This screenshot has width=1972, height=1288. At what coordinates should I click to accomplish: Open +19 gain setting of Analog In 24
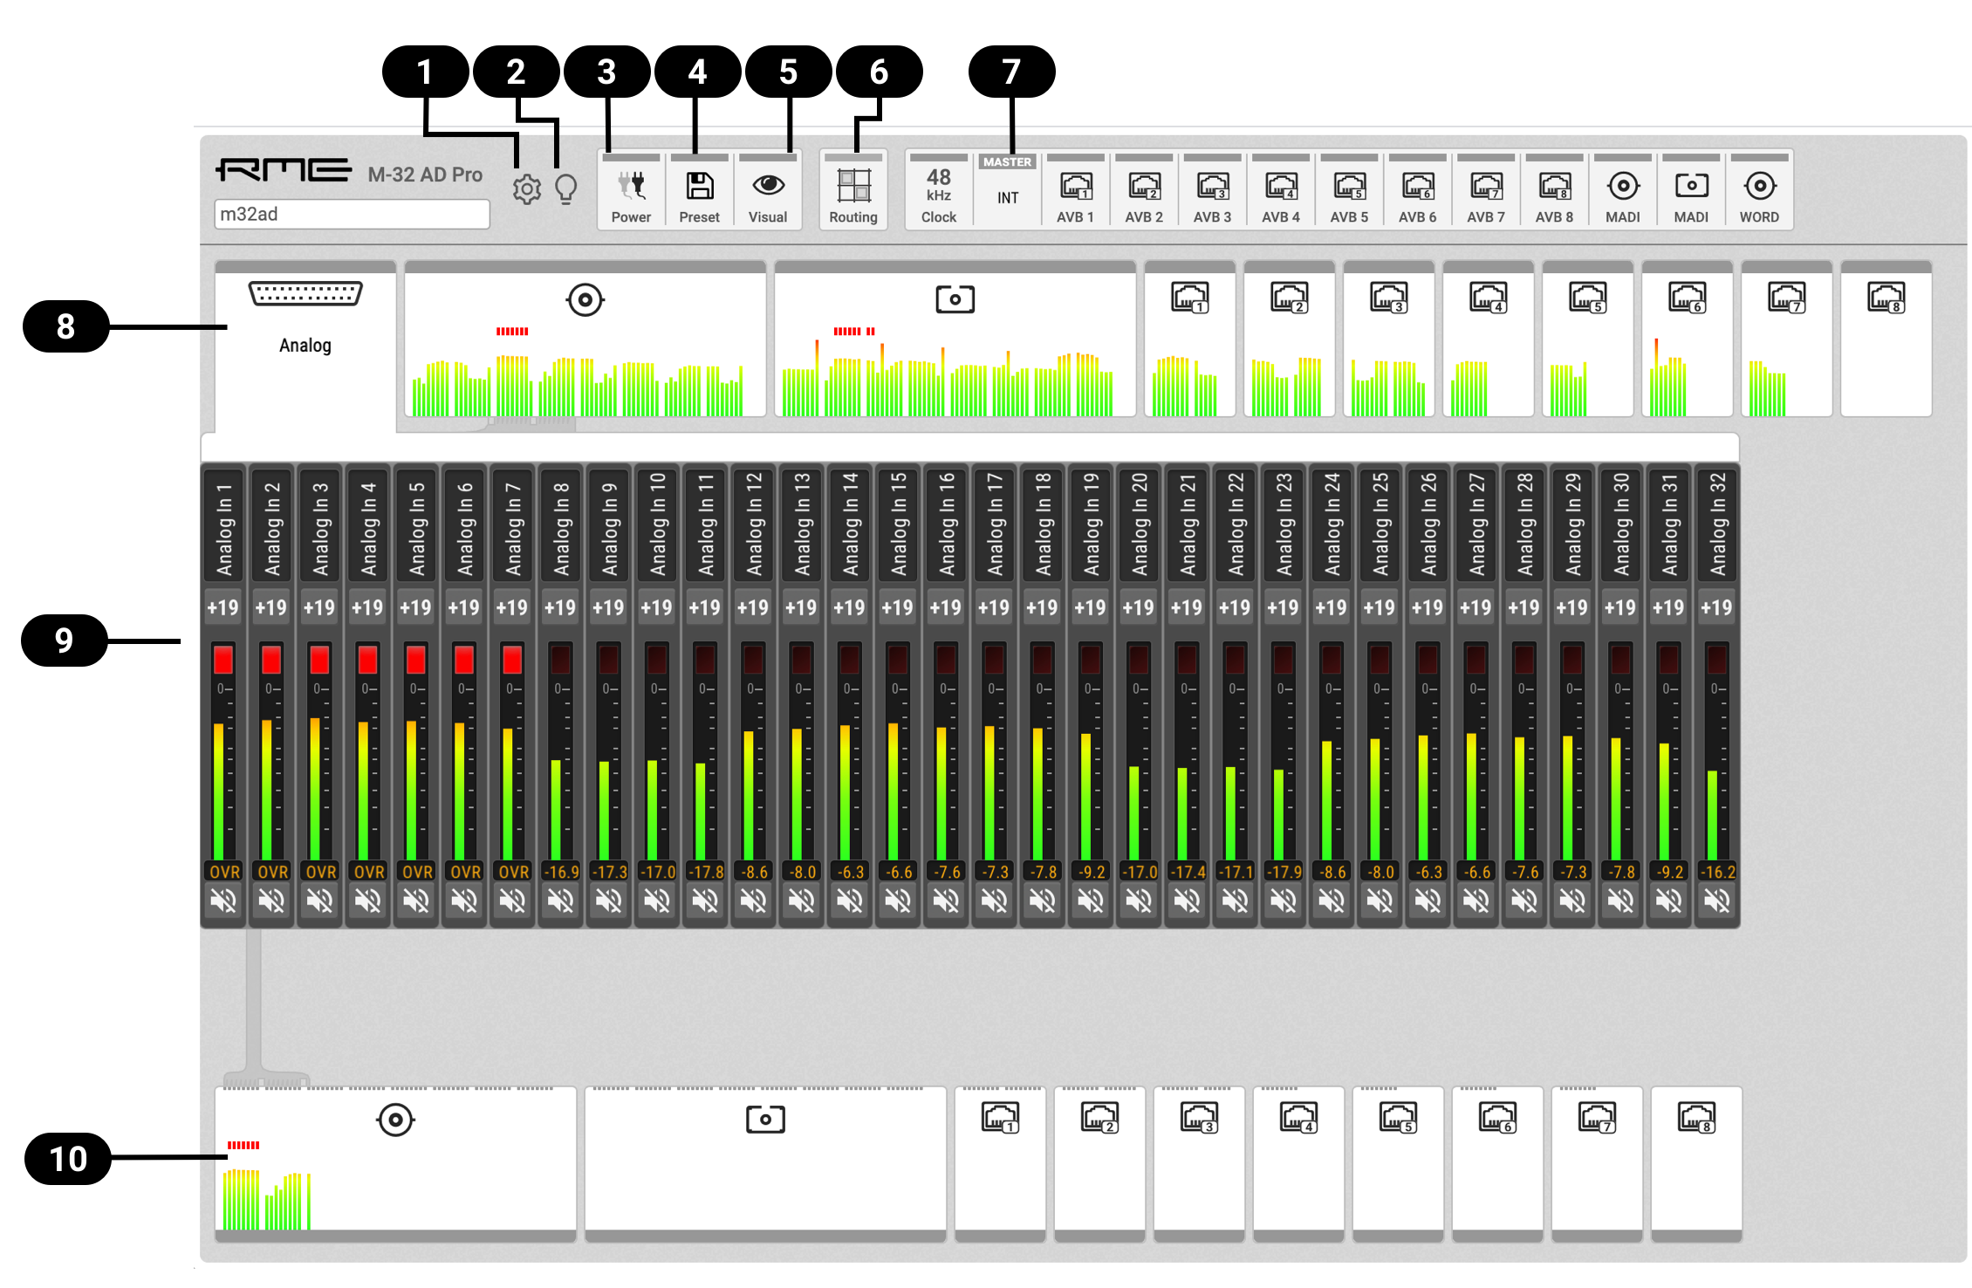coord(1331,607)
